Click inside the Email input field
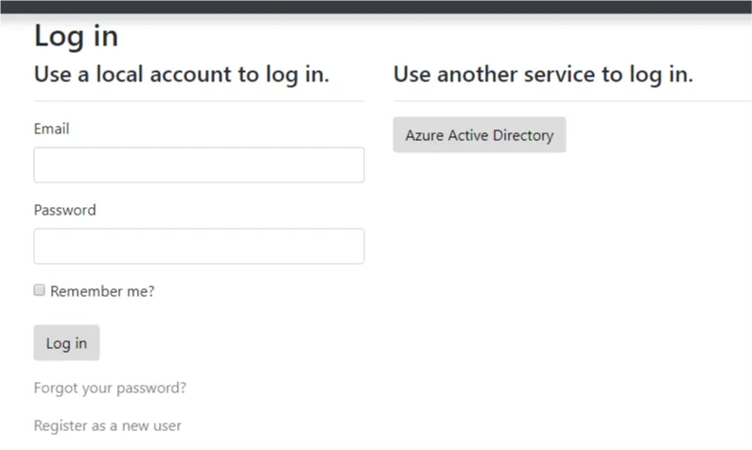Viewport: 752px width, 450px height. [x=199, y=164]
